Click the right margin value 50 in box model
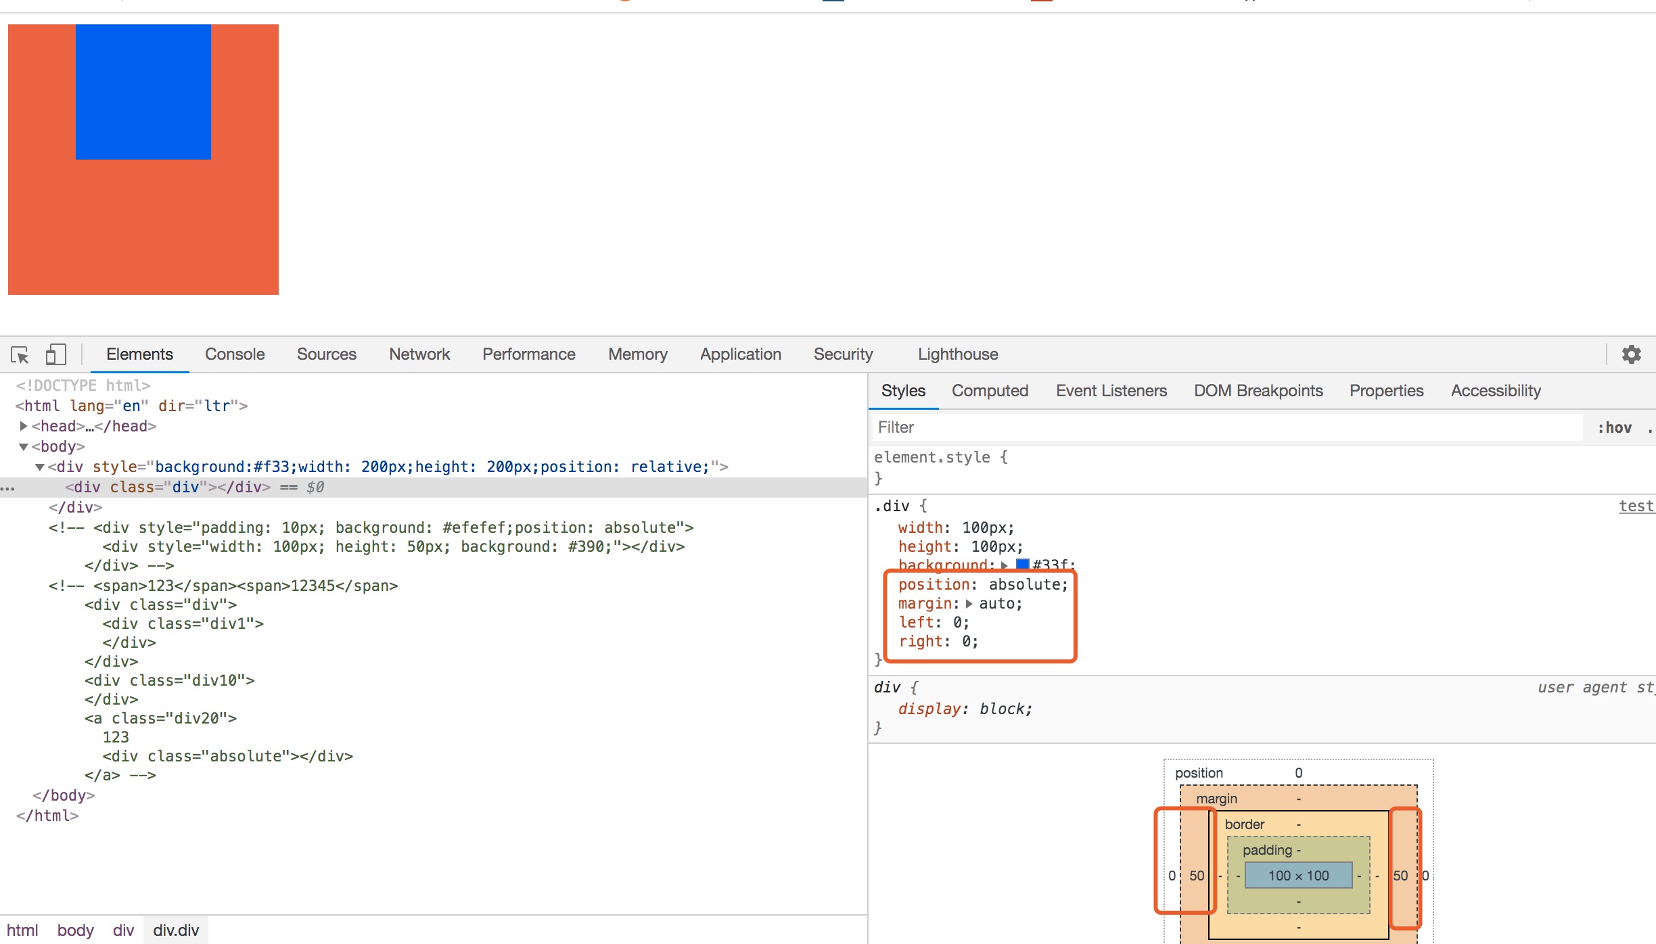This screenshot has width=1656, height=944. pos(1400,876)
